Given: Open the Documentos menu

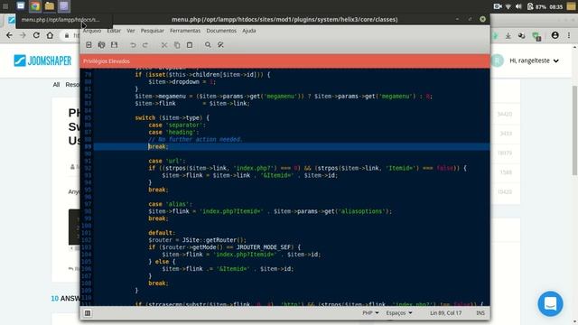Looking at the screenshot, I should pyautogui.click(x=221, y=31).
